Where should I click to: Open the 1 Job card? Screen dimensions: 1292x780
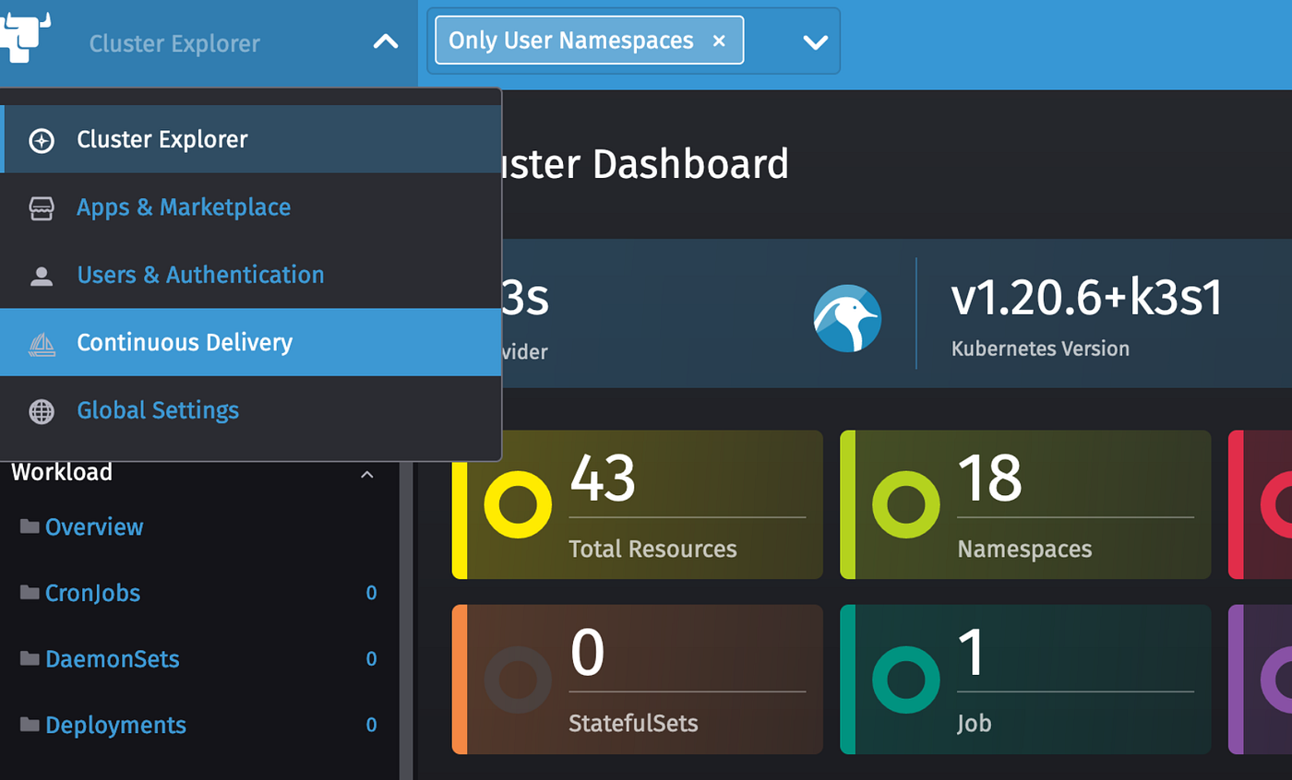point(1025,680)
